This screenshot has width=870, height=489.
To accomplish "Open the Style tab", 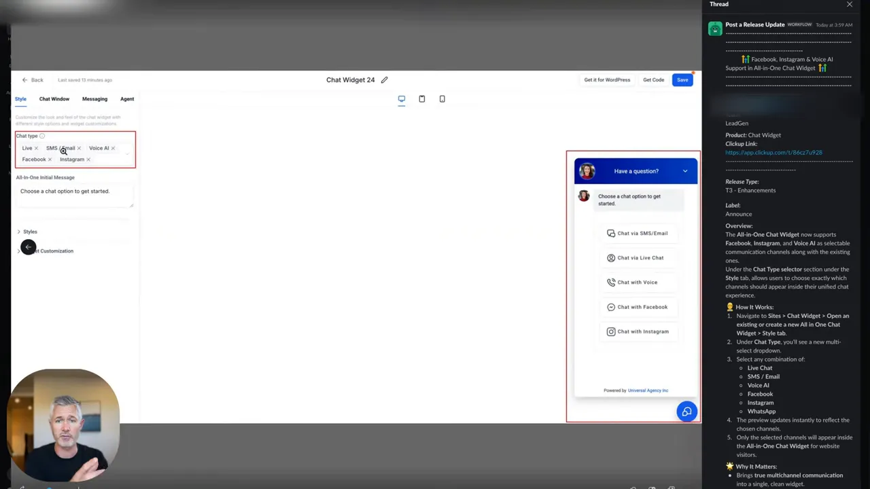I will click(20, 99).
